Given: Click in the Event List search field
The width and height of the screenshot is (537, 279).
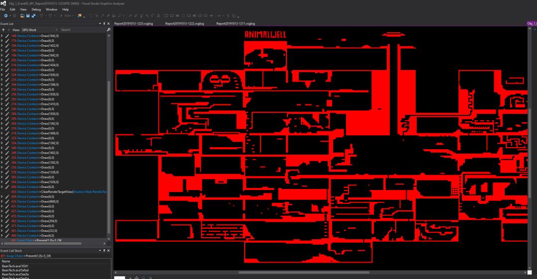Looking at the screenshot, I should [x=83, y=30].
